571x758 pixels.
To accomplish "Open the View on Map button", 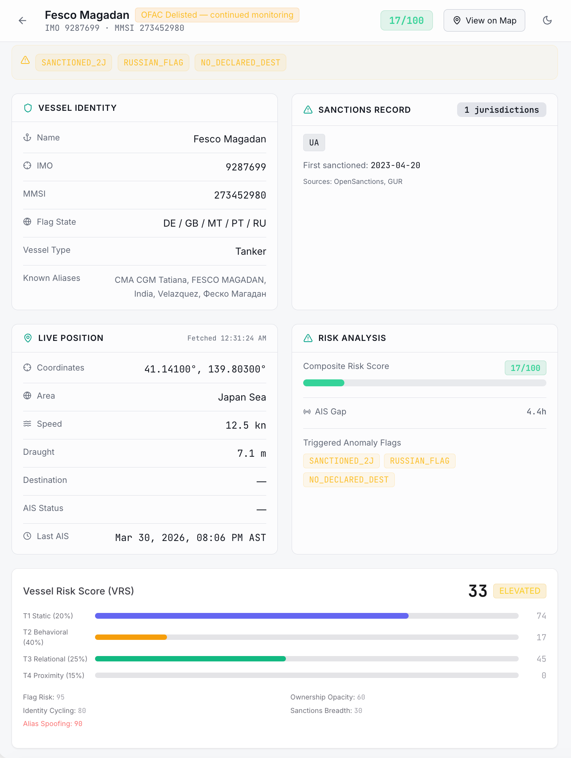I will tap(484, 20).
